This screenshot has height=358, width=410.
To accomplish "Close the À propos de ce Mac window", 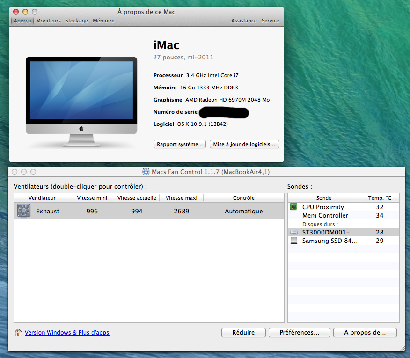I will (x=16, y=12).
